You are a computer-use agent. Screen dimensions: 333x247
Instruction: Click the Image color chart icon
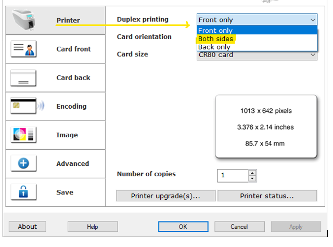(23, 135)
